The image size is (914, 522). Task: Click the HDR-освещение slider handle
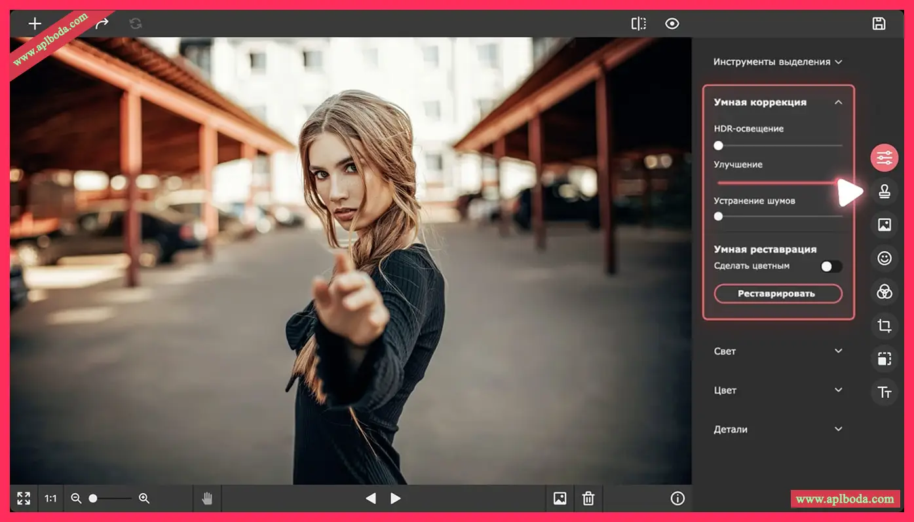tap(719, 145)
